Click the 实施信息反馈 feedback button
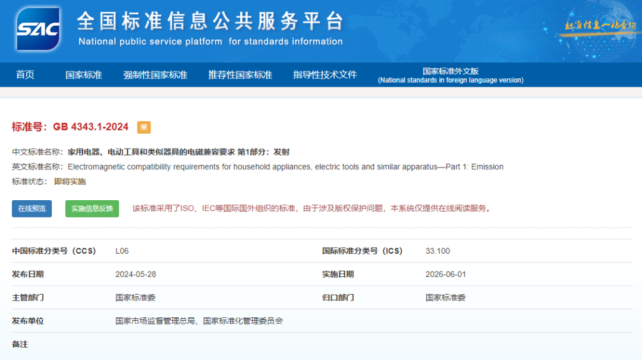 92,209
